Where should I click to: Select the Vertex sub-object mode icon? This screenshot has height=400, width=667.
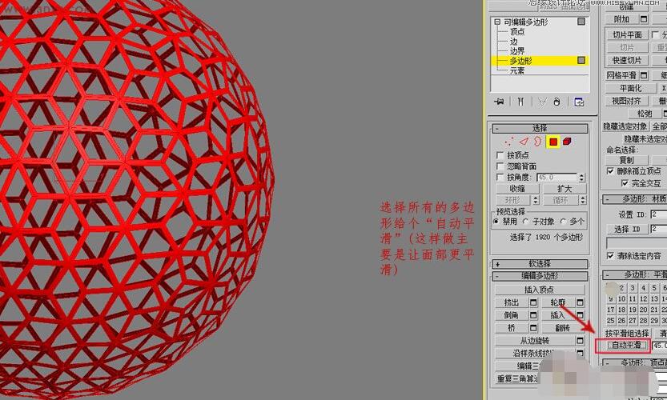pyautogui.click(x=508, y=142)
